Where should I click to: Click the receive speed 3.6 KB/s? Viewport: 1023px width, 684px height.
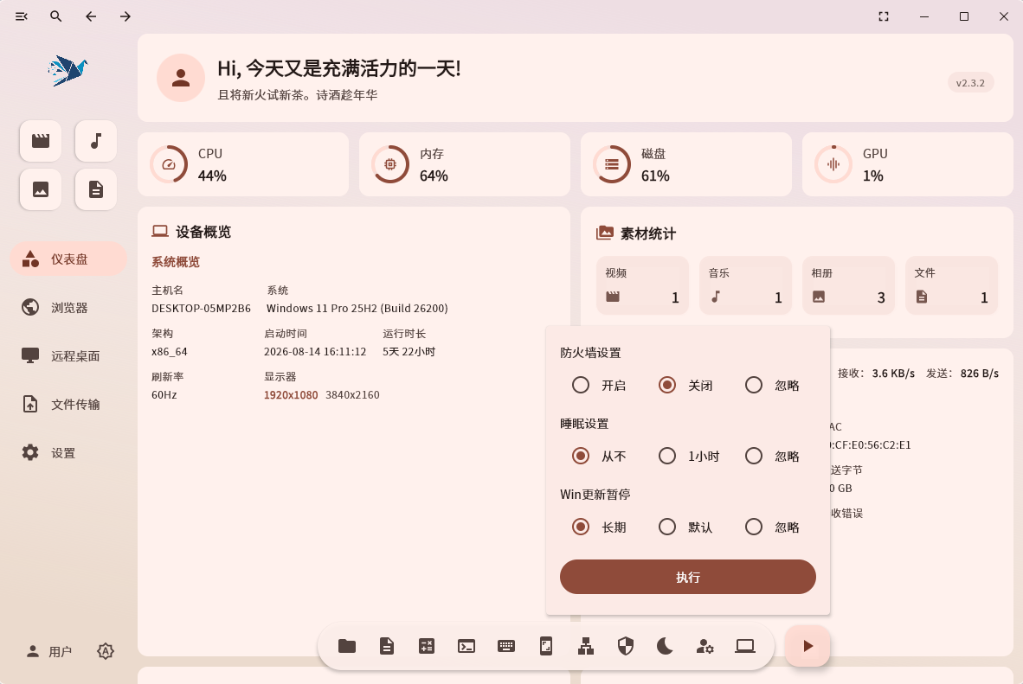[x=893, y=374]
